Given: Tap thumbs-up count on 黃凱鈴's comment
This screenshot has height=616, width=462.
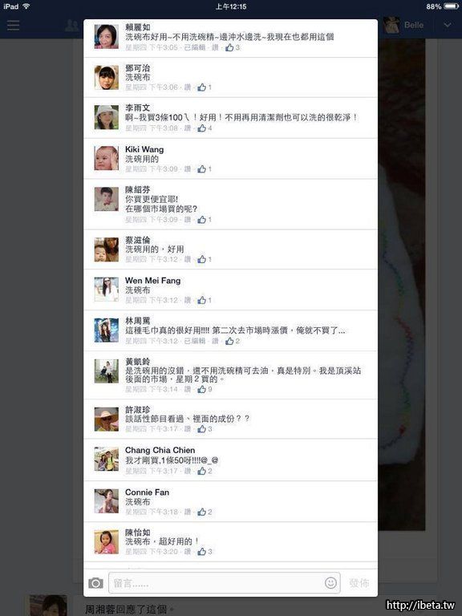Looking at the screenshot, I should (210, 389).
